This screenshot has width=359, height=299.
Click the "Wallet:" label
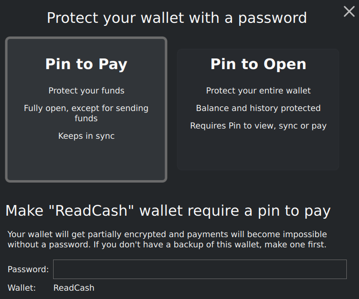pyautogui.click(x=22, y=288)
